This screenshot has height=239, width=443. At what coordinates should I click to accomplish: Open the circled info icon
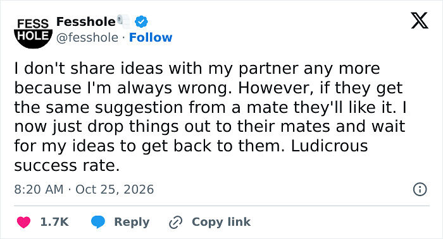pyautogui.click(x=420, y=189)
